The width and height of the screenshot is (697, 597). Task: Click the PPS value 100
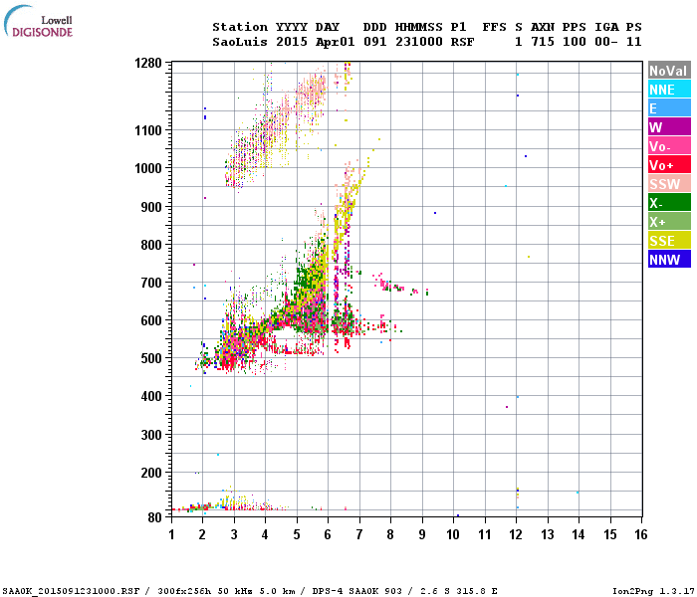tap(575, 42)
